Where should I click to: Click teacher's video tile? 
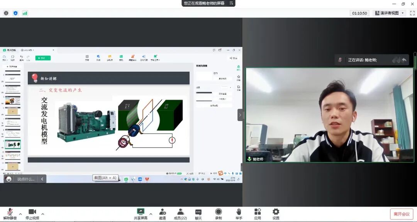(329, 115)
